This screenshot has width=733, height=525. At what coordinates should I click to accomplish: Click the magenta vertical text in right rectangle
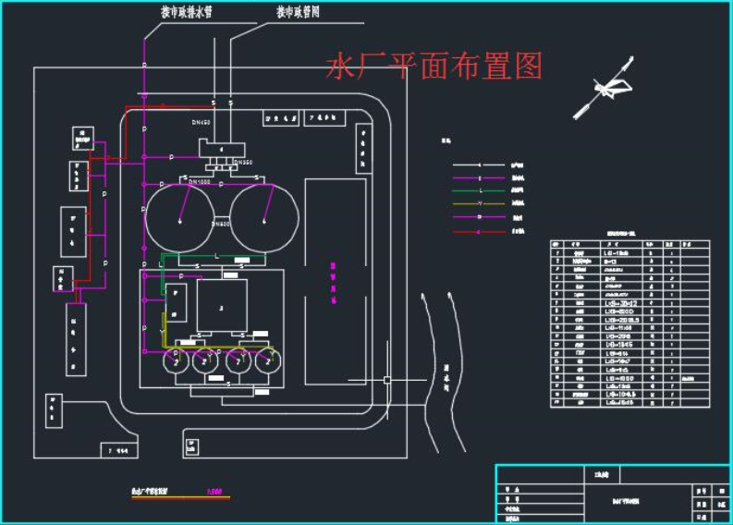click(x=334, y=283)
